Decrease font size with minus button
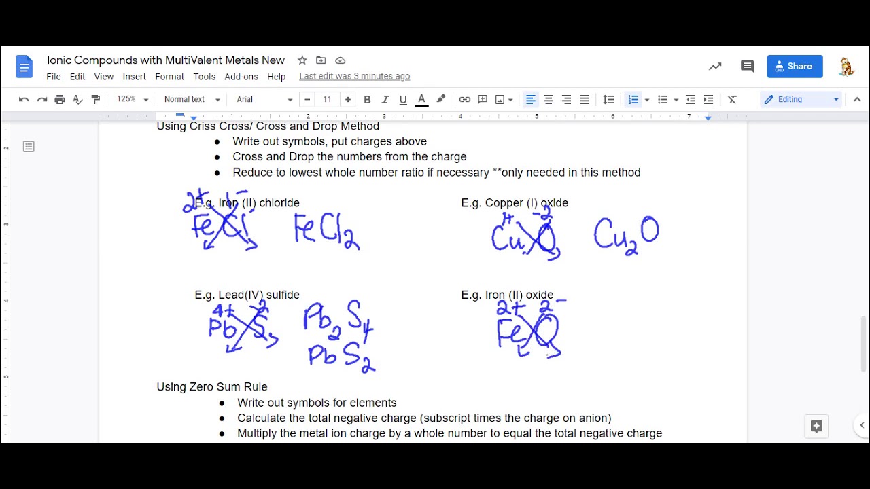The width and height of the screenshot is (870, 489). click(x=307, y=100)
